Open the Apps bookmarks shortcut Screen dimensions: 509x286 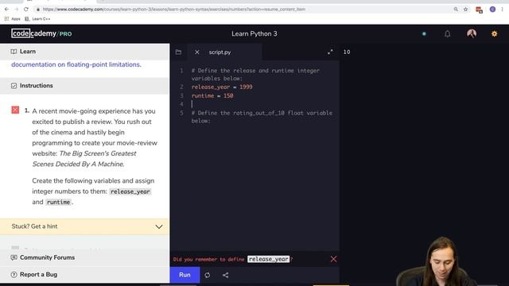(x=13, y=19)
